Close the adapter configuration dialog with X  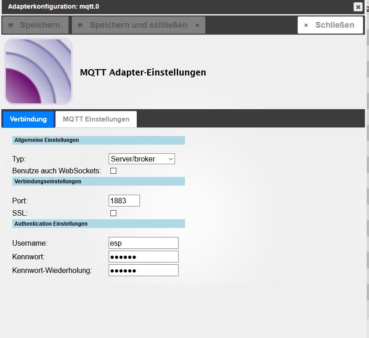coord(358,7)
